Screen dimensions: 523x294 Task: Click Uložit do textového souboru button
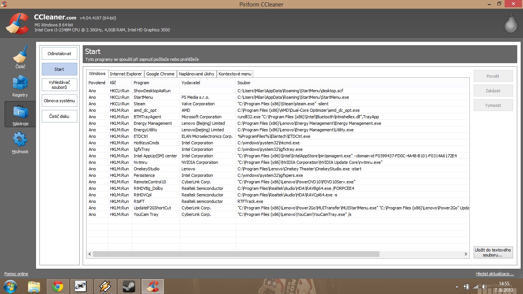pos(493,252)
